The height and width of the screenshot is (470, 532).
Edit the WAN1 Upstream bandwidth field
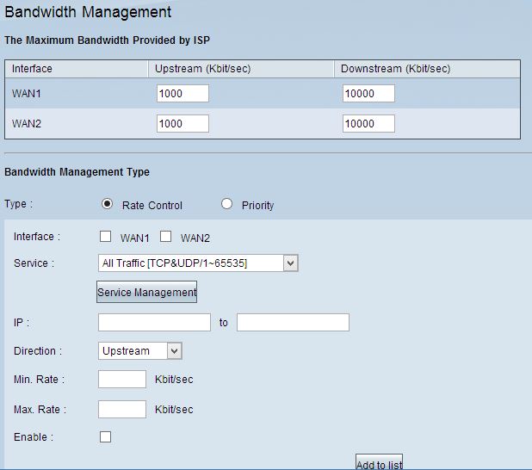pyautogui.click(x=182, y=93)
